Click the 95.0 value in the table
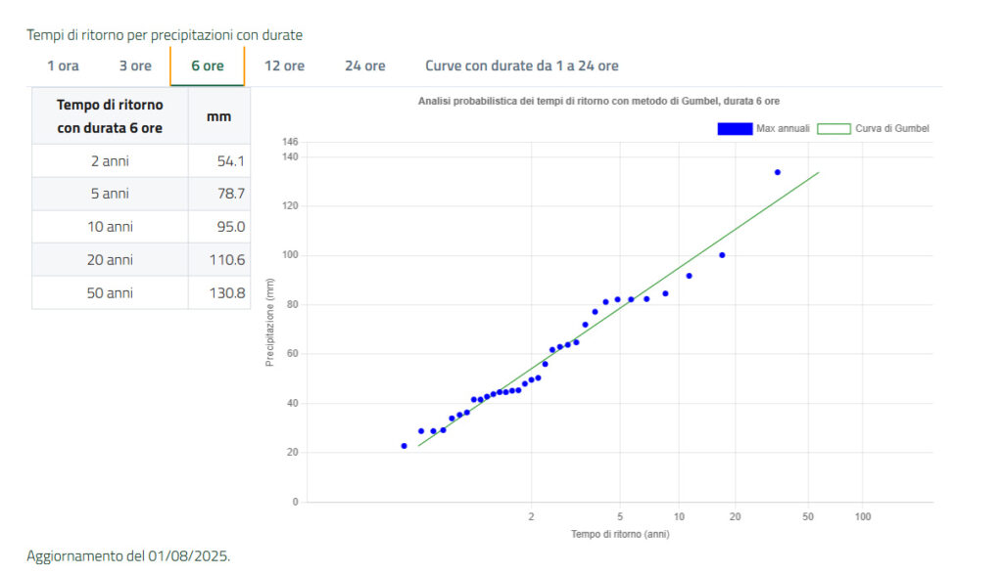 tap(231, 227)
